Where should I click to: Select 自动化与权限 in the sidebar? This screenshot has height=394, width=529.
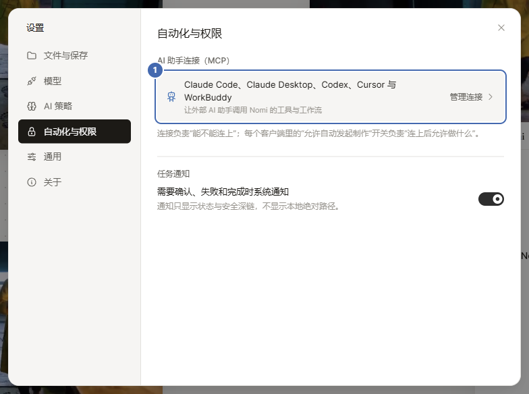(x=74, y=131)
